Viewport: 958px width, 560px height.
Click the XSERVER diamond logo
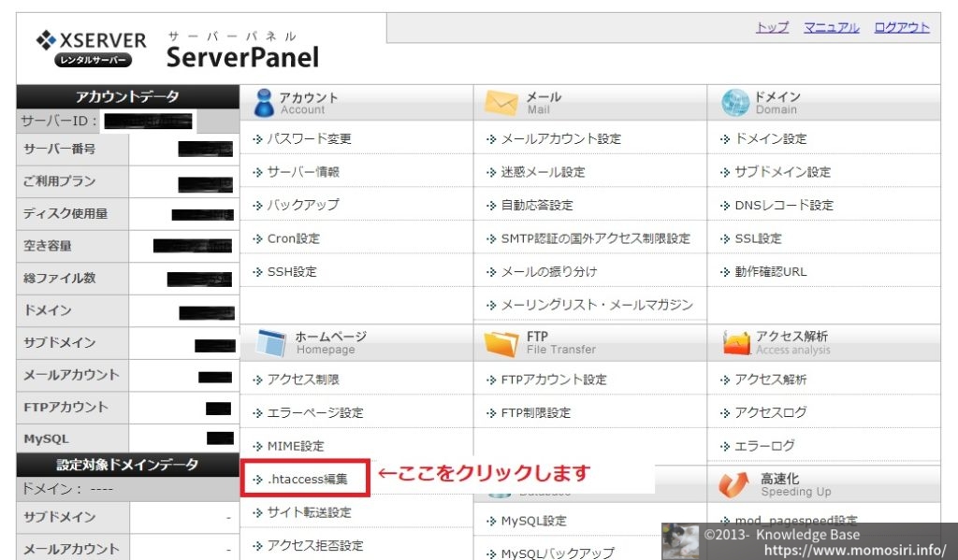tap(44, 39)
